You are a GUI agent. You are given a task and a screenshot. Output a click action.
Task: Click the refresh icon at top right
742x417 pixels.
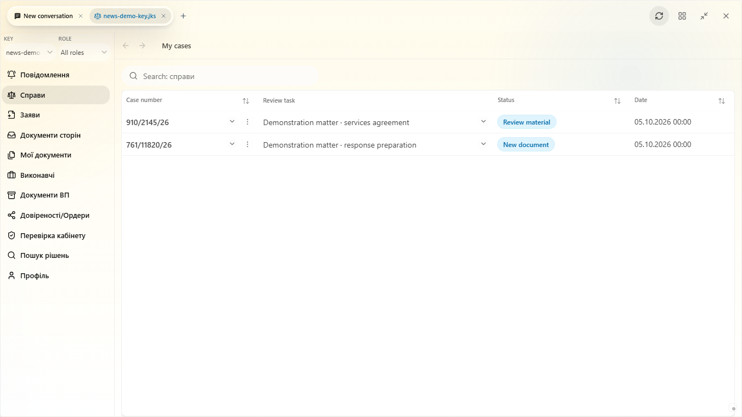(659, 16)
